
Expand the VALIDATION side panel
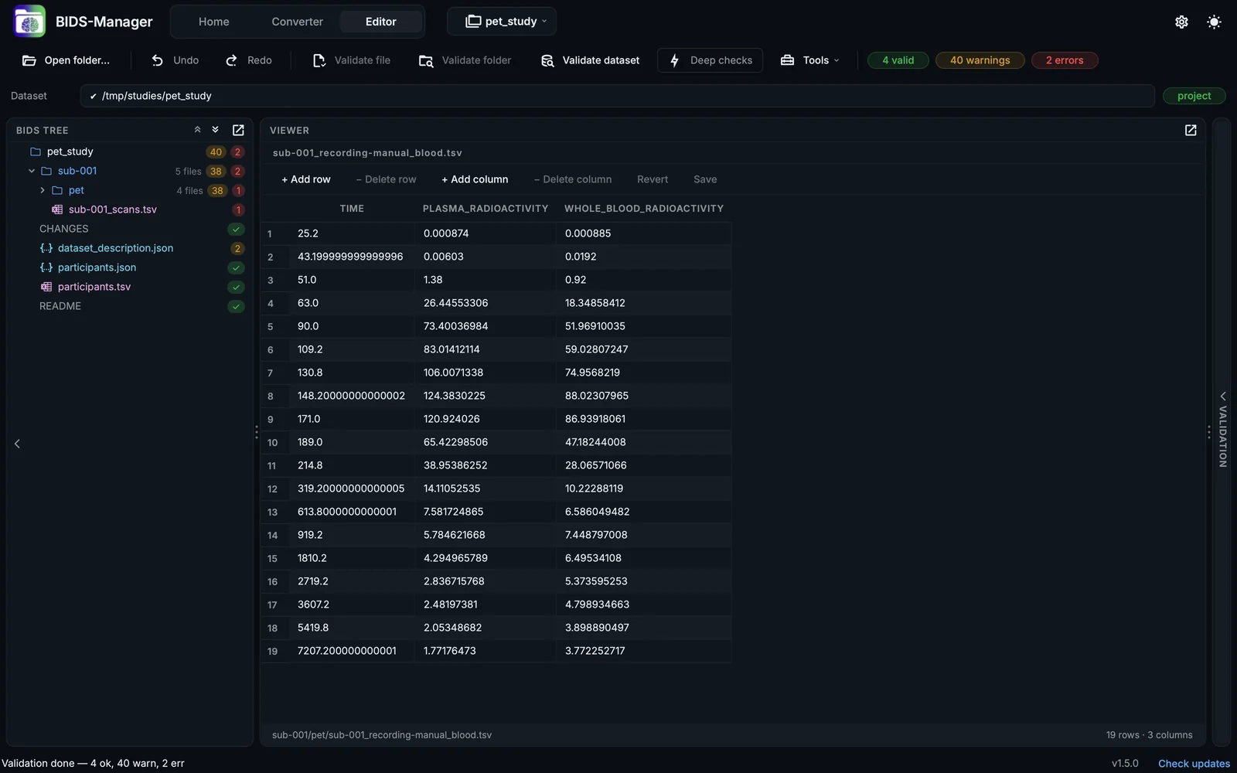[x=1222, y=431]
